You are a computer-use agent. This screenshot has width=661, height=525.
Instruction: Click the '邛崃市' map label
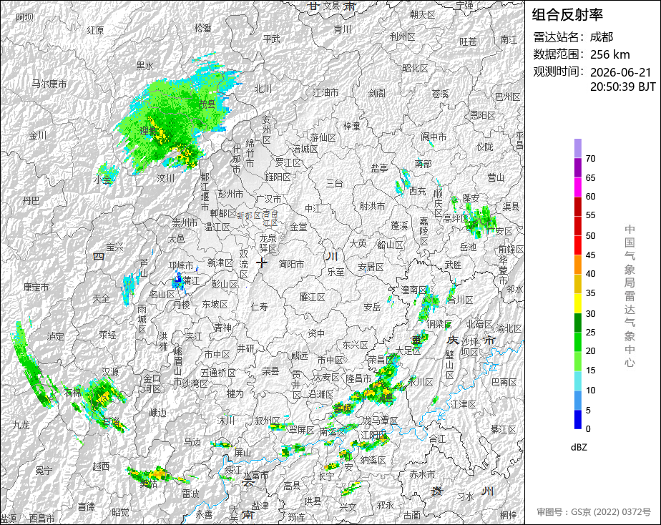[x=181, y=265]
